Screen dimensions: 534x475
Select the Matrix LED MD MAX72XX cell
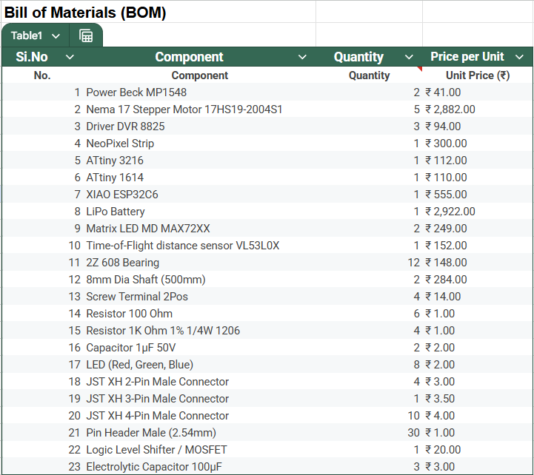pyautogui.click(x=199, y=229)
